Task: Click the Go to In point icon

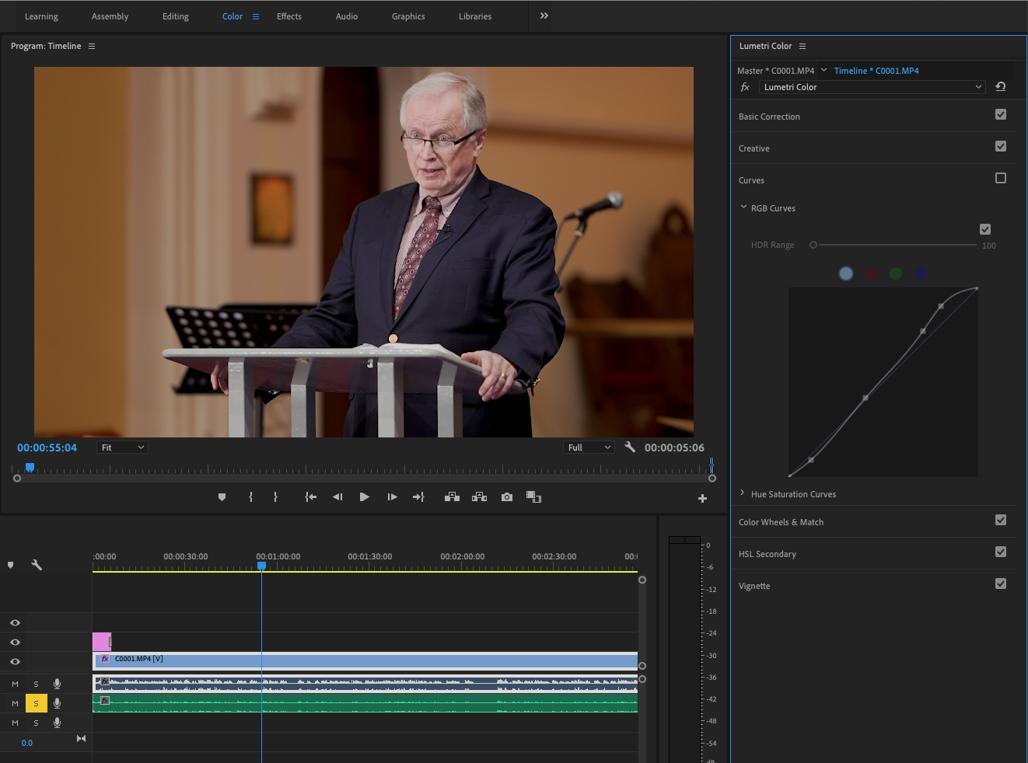Action: 310,497
